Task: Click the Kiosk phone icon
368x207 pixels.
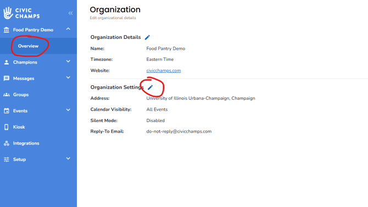Action: coord(7,127)
